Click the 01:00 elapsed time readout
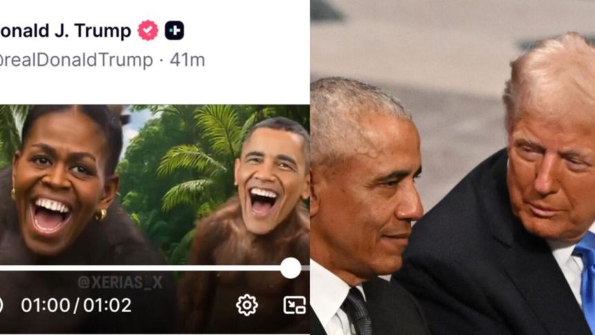Image resolution: width=595 pixels, height=335 pixels. pos(46,305)
